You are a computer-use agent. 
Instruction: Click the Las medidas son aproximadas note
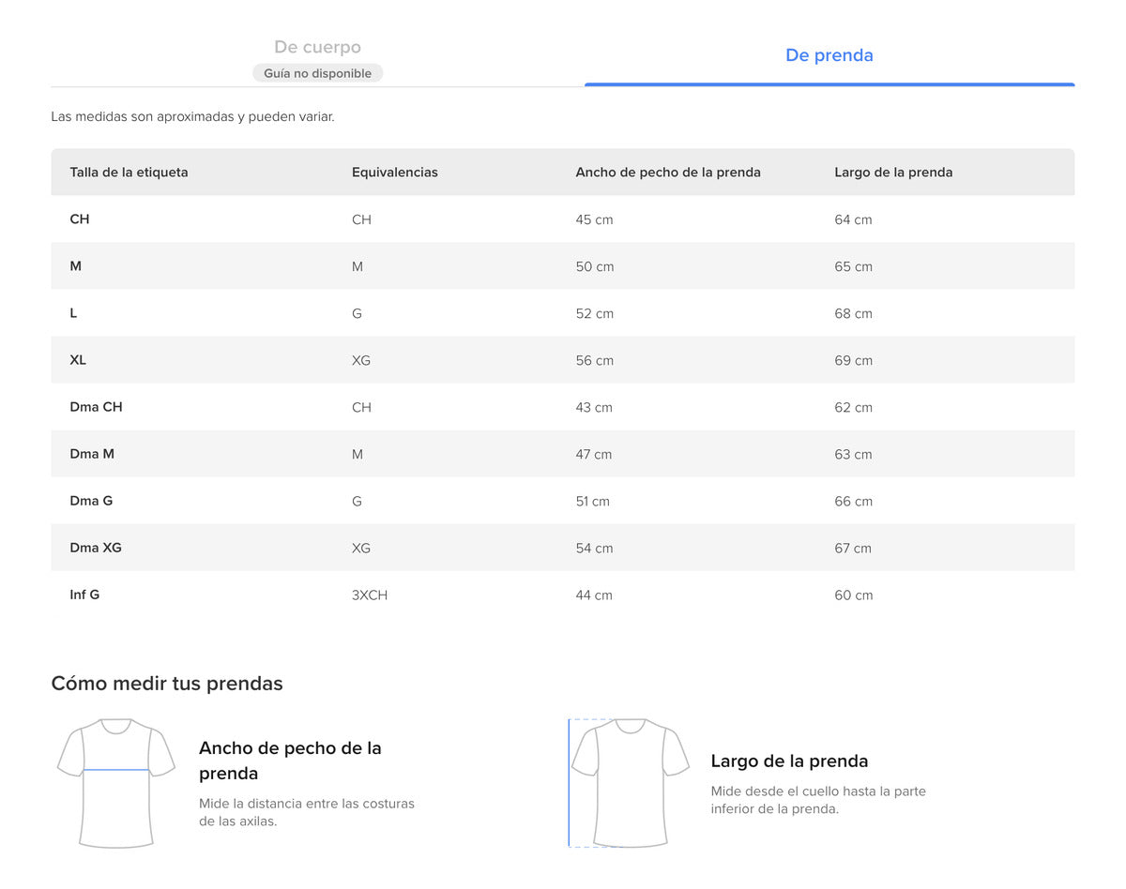(x=192, y=117)
